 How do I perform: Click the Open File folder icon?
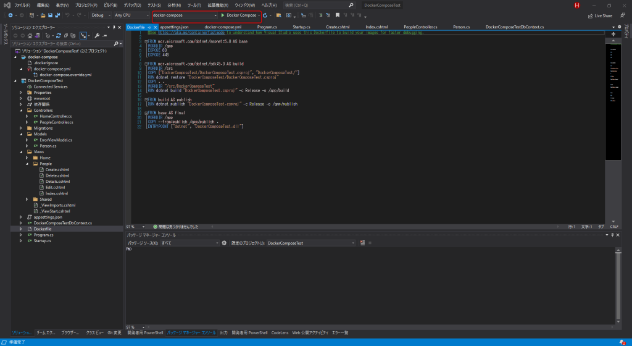[x=43, y=15]
